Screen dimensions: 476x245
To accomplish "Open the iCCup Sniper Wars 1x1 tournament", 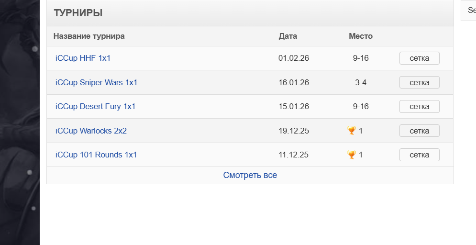I will pyautogui.click(x=96, y=82).
